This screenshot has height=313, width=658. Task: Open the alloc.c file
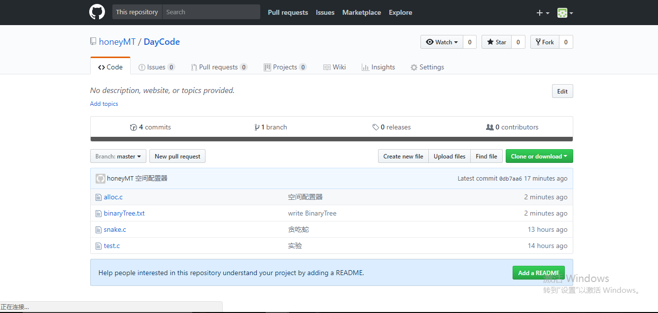[x=113, y=197]
